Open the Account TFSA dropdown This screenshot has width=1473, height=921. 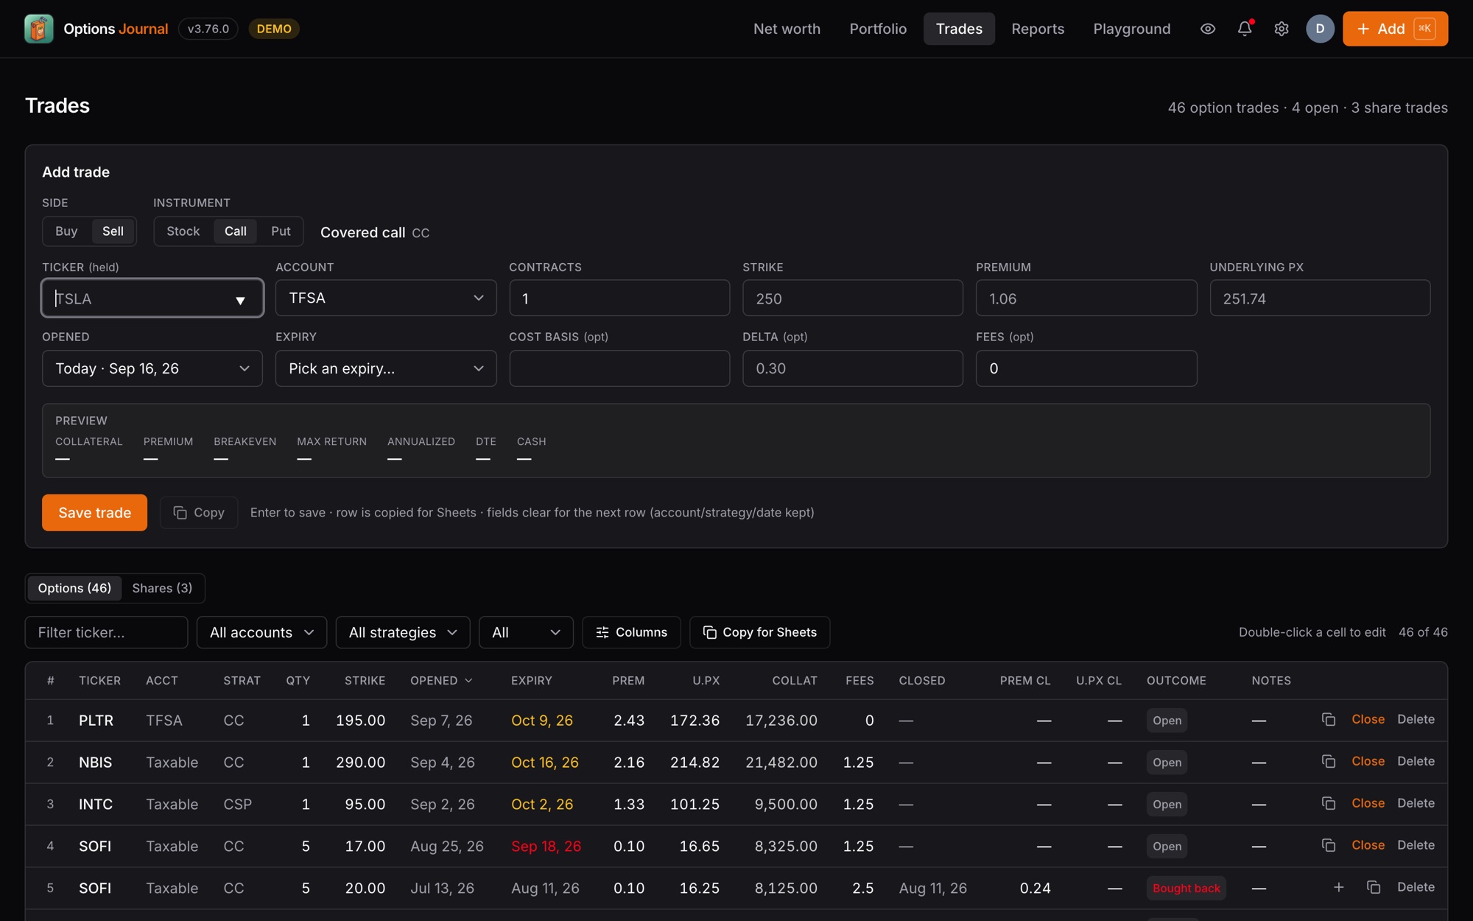tap(386, 298)
